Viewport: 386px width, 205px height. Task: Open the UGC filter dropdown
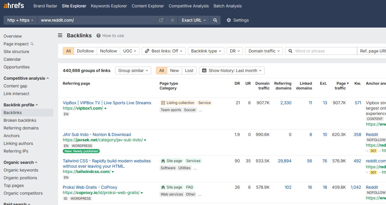130,51
